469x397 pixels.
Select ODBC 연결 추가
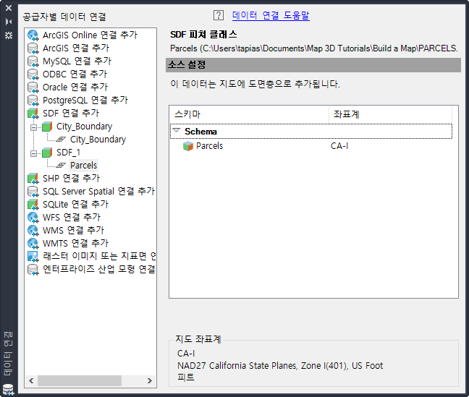(75, 74)
